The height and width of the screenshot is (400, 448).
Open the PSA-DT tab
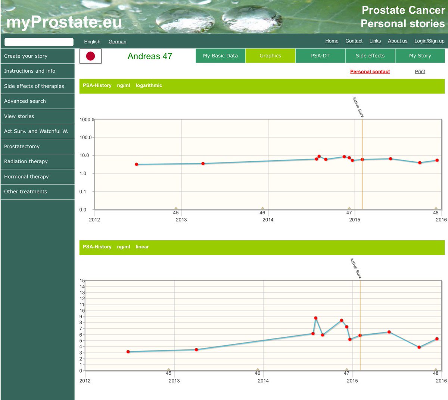click(x=320, y=56)
